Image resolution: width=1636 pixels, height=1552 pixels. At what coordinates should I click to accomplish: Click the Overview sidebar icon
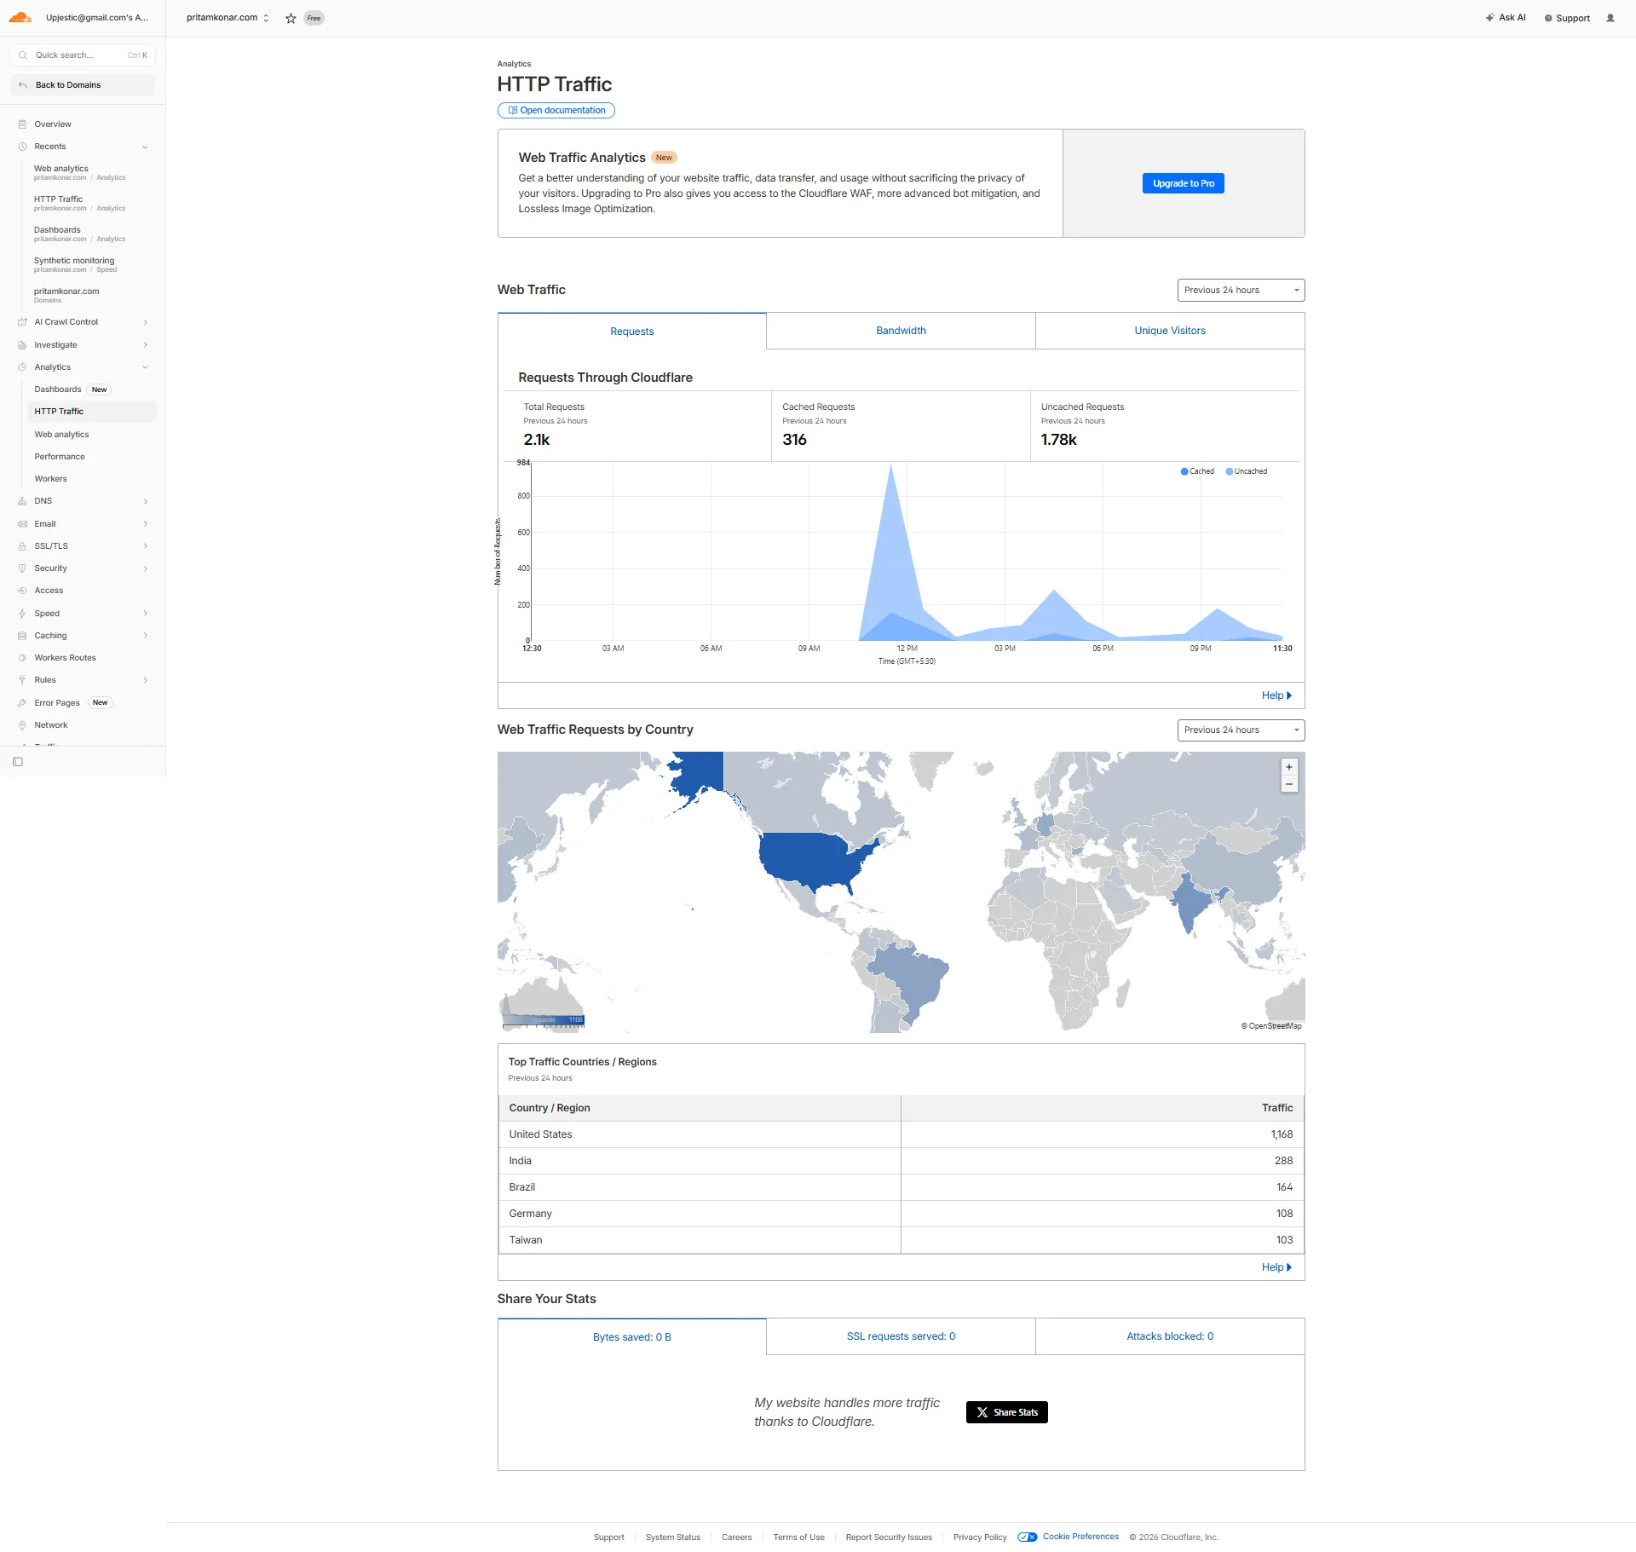[22, 124]
